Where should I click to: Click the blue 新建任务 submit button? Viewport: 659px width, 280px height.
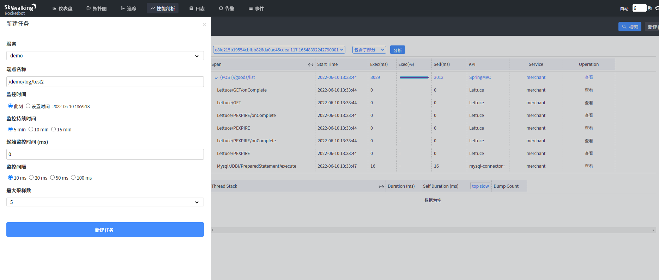coord(105,230)
